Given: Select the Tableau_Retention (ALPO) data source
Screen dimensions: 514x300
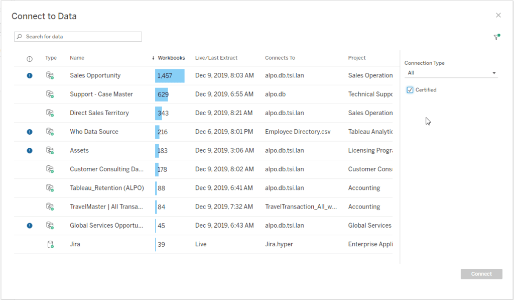Looking at the screenshot, I should tap(107, 188).
